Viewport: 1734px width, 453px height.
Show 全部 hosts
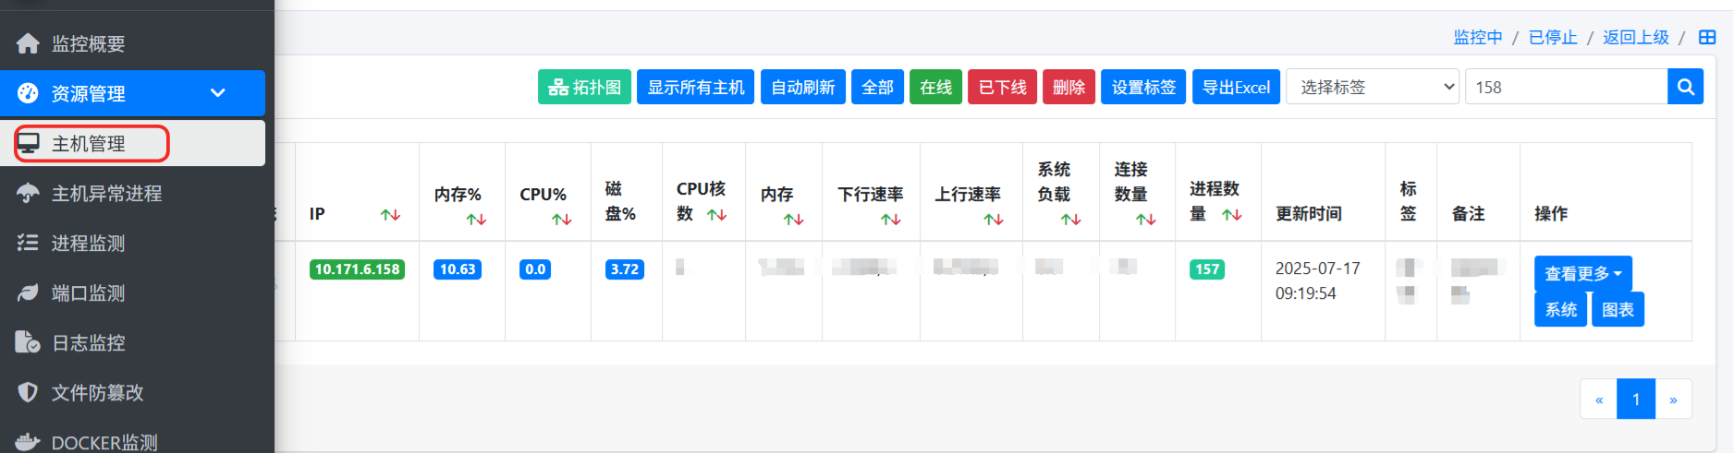point(877,87)
